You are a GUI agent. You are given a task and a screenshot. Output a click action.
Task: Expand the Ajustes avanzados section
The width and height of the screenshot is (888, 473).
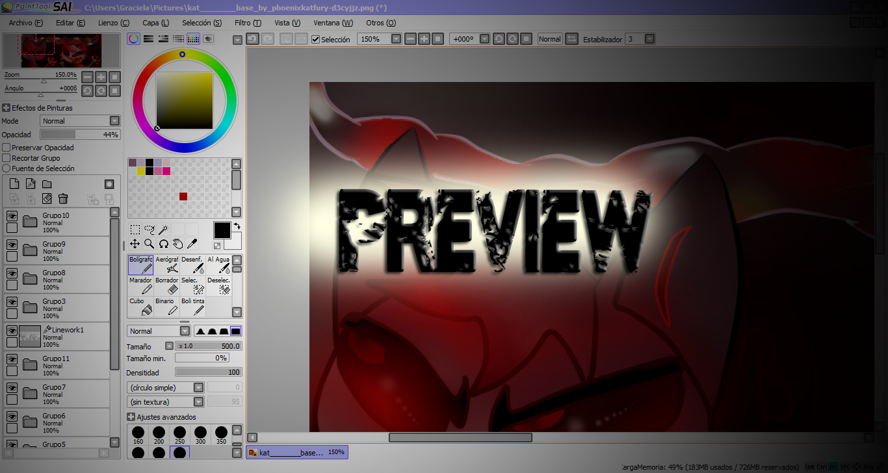(x=131, y=417)
